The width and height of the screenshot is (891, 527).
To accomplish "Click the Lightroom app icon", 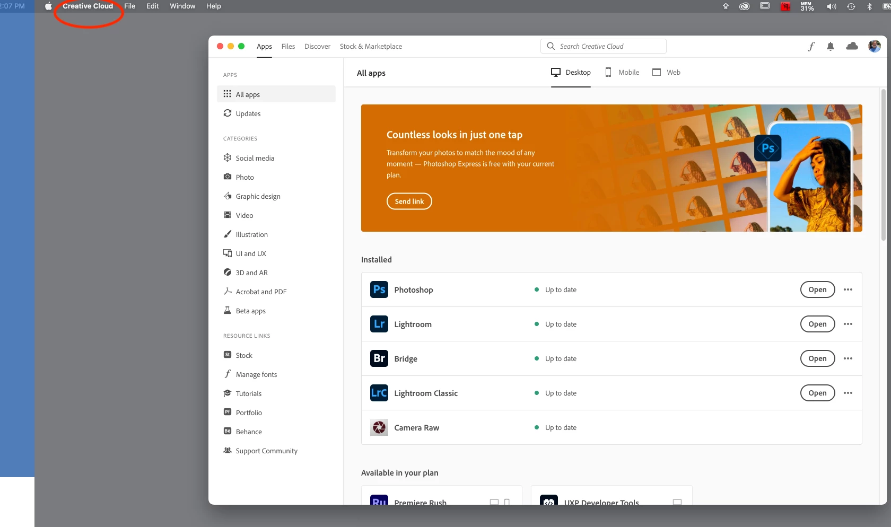I will click(379, 324).
